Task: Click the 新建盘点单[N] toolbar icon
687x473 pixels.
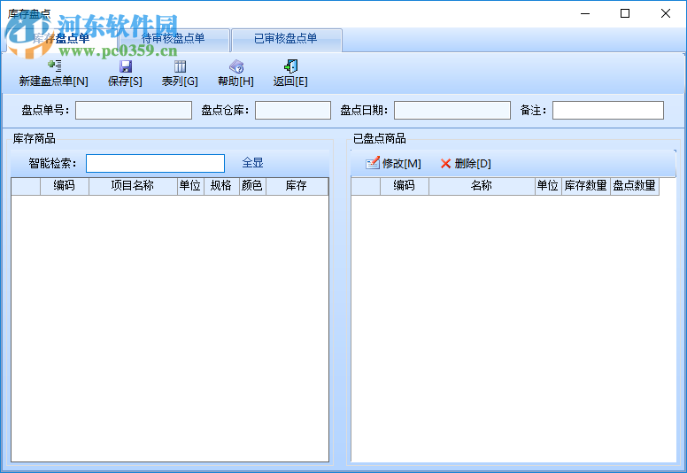Action: 54,66
